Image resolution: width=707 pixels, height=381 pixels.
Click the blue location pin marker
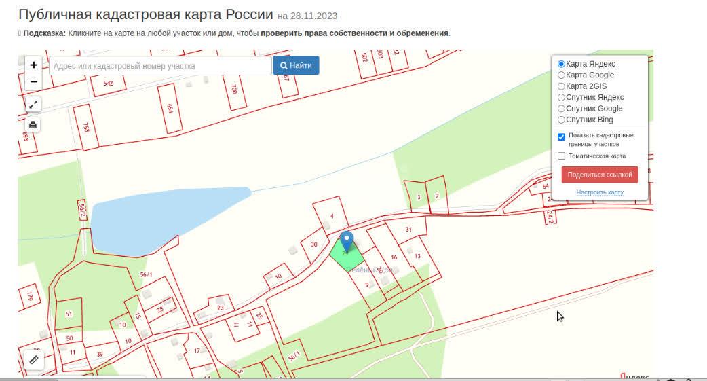(346, 240)
